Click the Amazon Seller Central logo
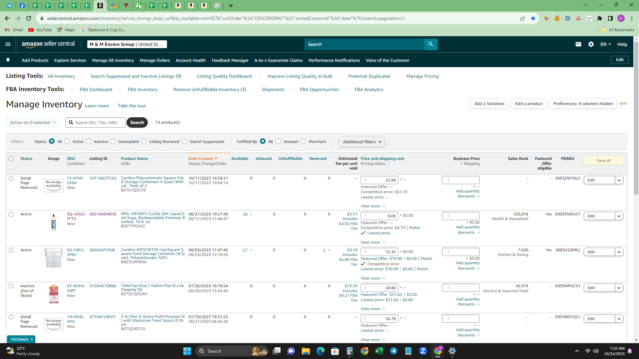The width and height of the screenshot is (639, 359). [48, 44]
